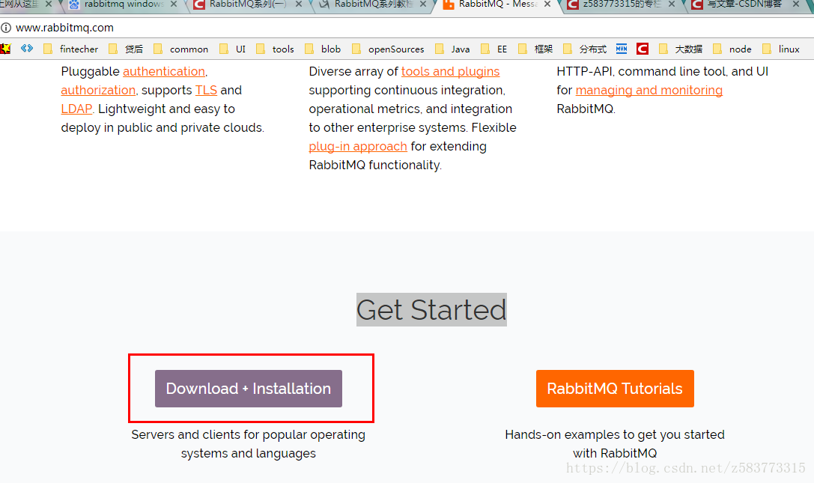The height and width of the screenshot is (483, 814).
Task: Select the RabbitMQ - Messaging tab
Action: pyautogui.click(x=497, y=4)
